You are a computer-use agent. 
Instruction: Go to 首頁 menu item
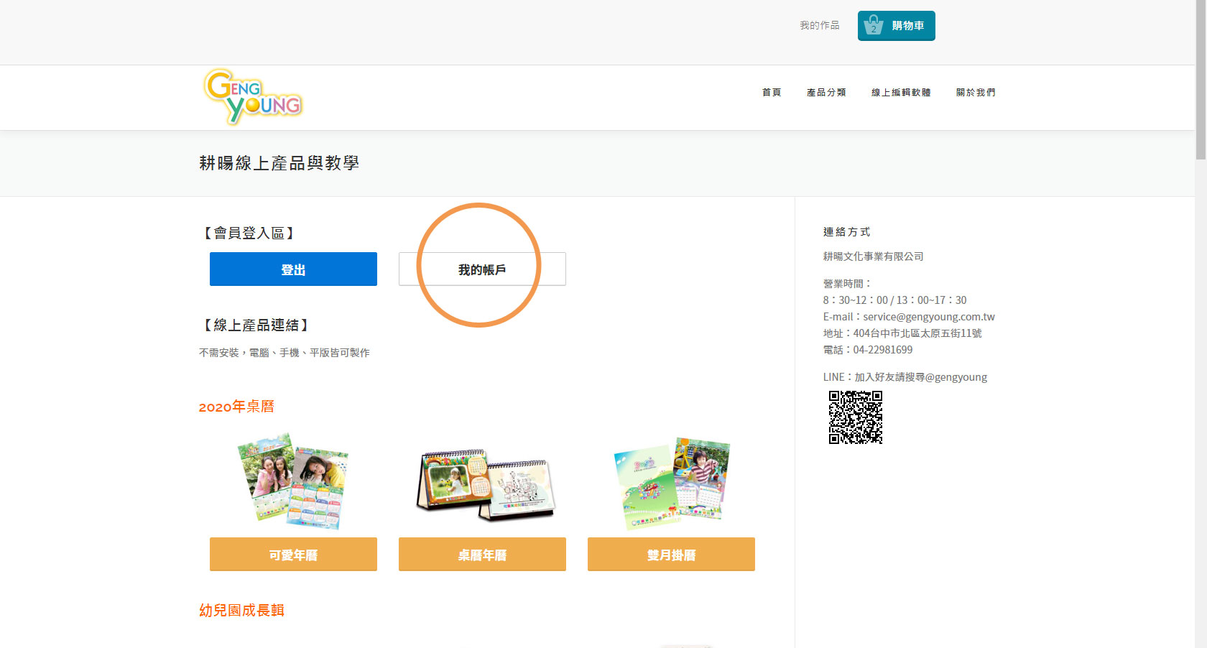click(772, 93)
